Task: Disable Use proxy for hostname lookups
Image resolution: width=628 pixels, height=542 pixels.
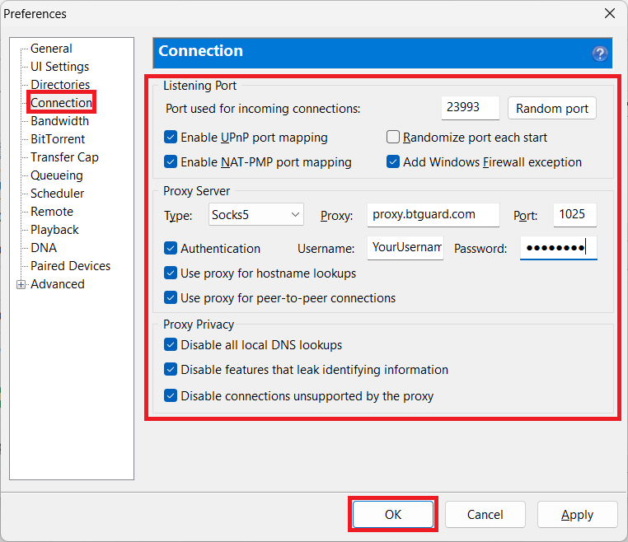Action: (x=171, y=273)
